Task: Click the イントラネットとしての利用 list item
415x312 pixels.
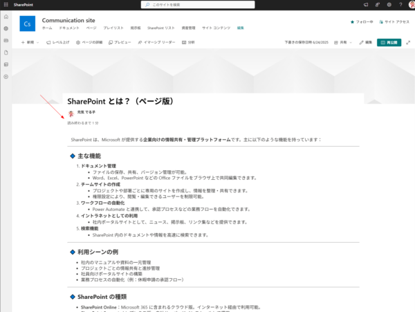Action: coord(109,216)
